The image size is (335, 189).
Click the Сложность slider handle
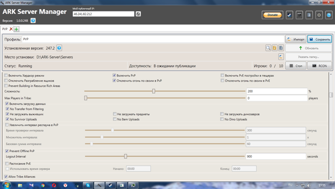tap(154, 91)
